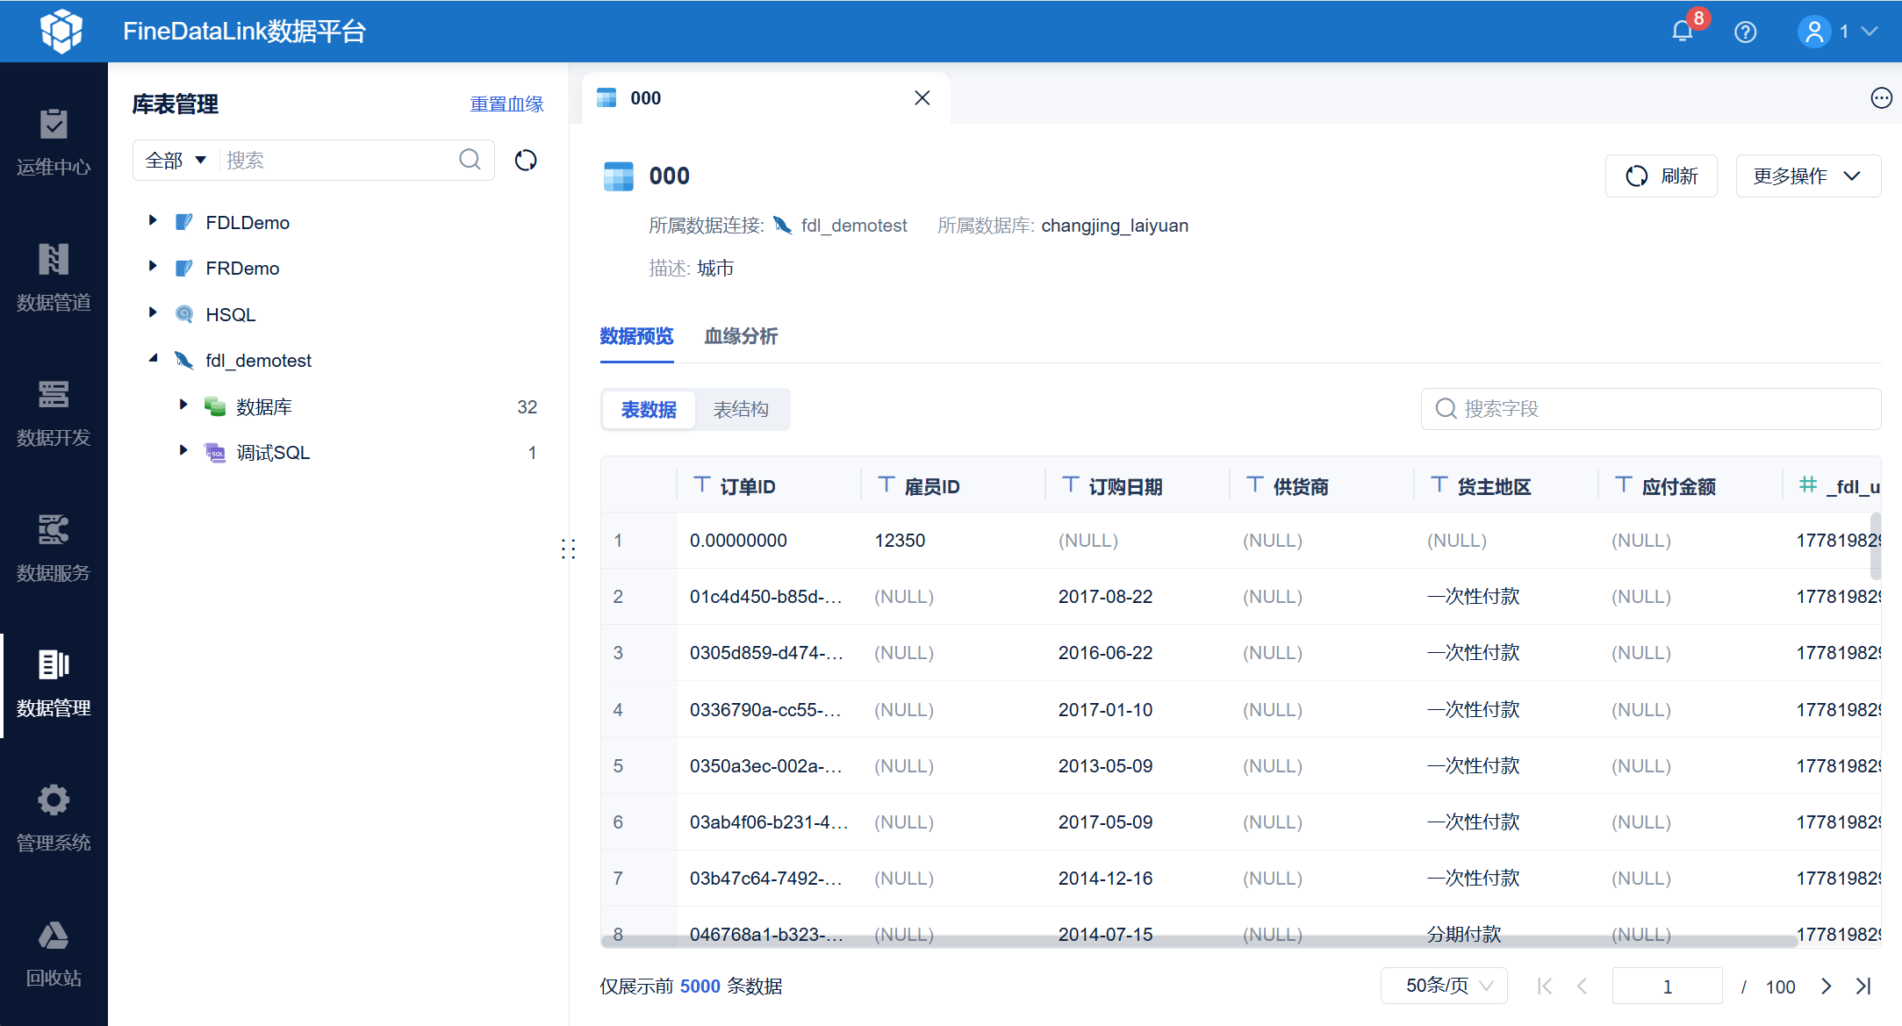Screen dimensions: 1902x1026
Task: Click the fdl_demotest connection link in header
Action: [853, 226]
